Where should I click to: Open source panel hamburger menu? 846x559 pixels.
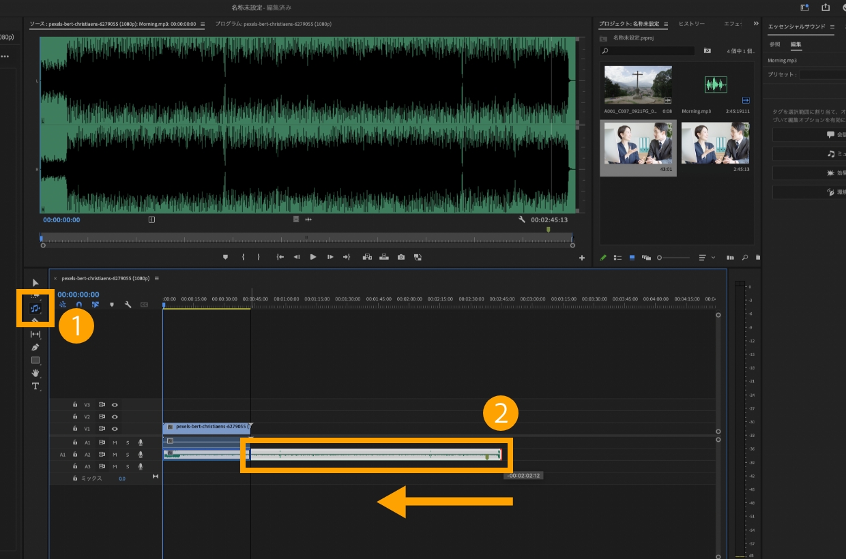coord(203,24)
